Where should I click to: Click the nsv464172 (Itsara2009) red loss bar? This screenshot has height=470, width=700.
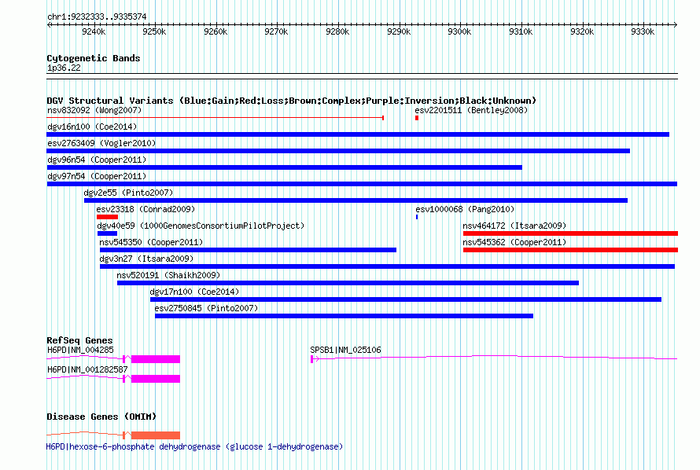(570, 233)
